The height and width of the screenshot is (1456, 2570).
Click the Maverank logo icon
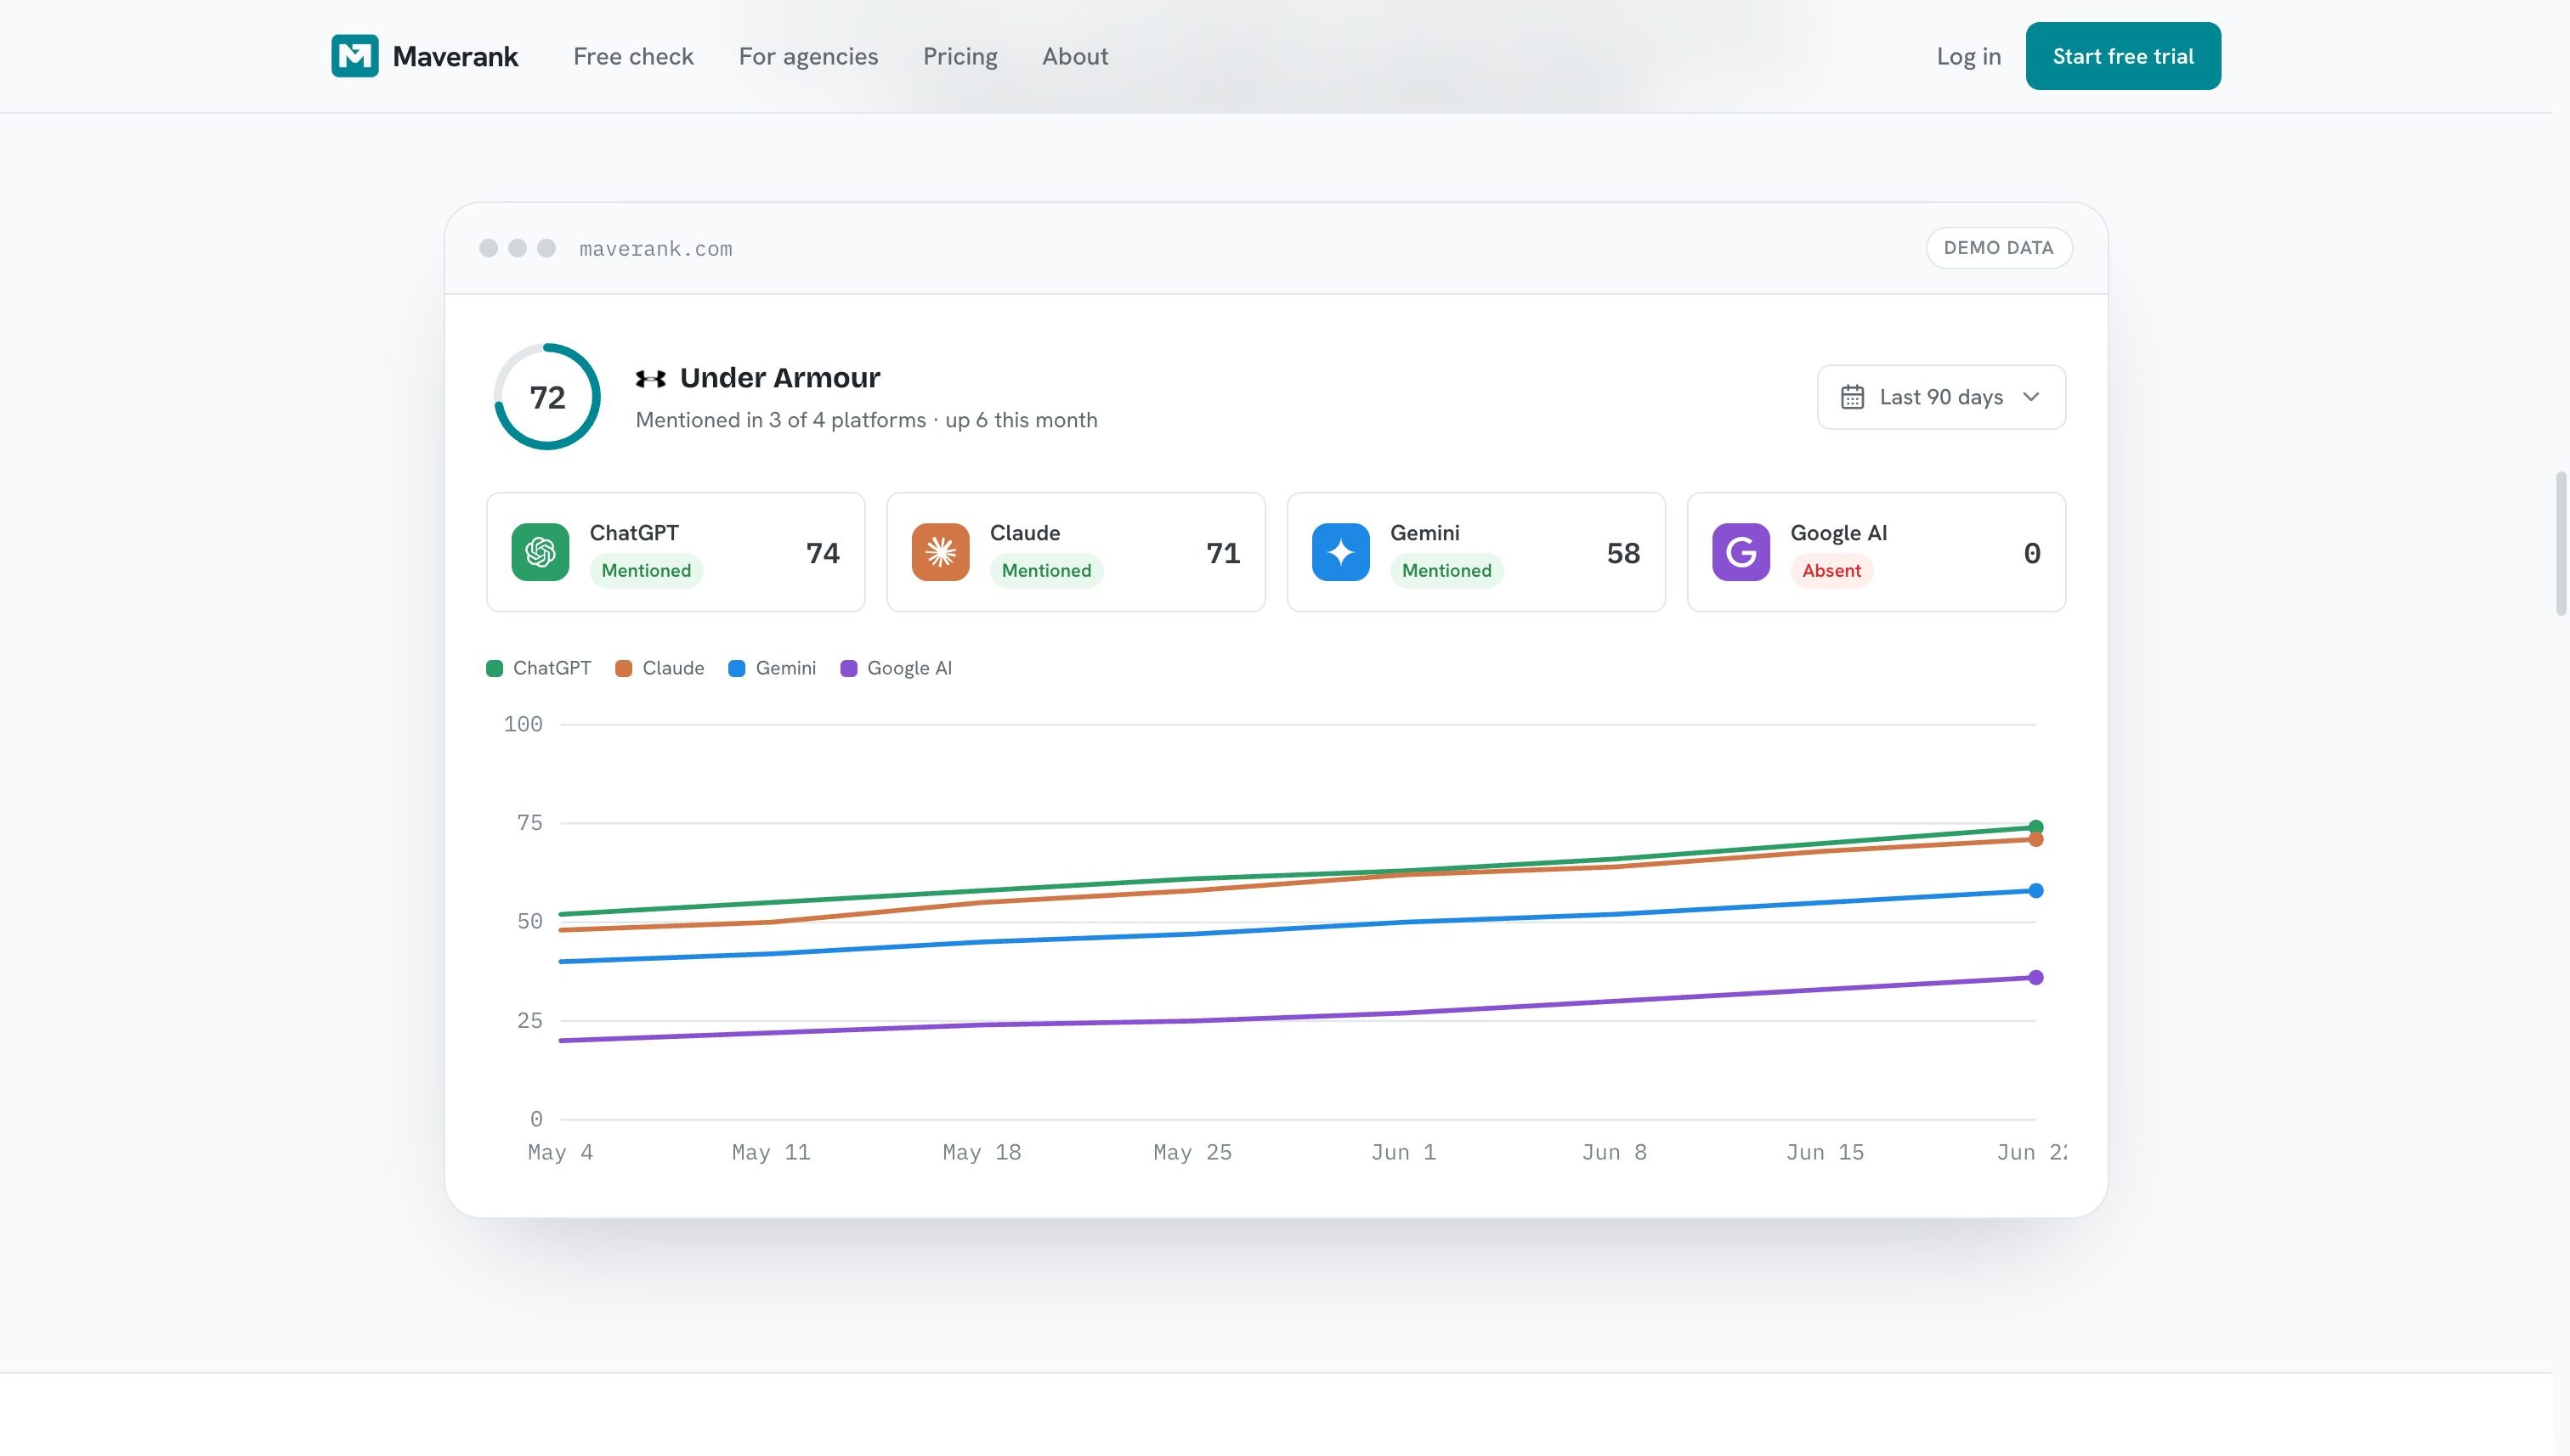pos(354,56)
